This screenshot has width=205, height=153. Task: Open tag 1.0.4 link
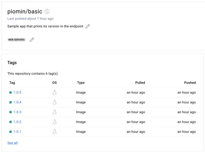tap(17, 102)
